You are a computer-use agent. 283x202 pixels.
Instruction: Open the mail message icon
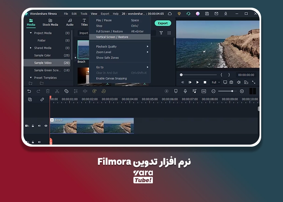(x=216, y=13)
